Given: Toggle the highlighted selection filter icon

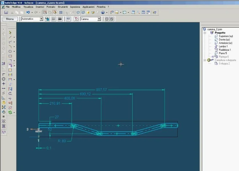Looking at the screenshot, I should [55, 13].
